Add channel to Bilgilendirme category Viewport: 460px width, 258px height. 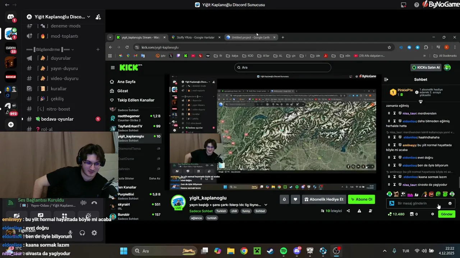pyautogui.click(x=98, y=49)
